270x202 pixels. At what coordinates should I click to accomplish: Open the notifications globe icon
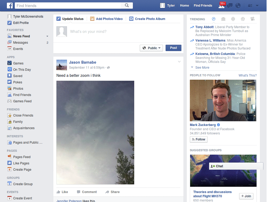[238, 6]
